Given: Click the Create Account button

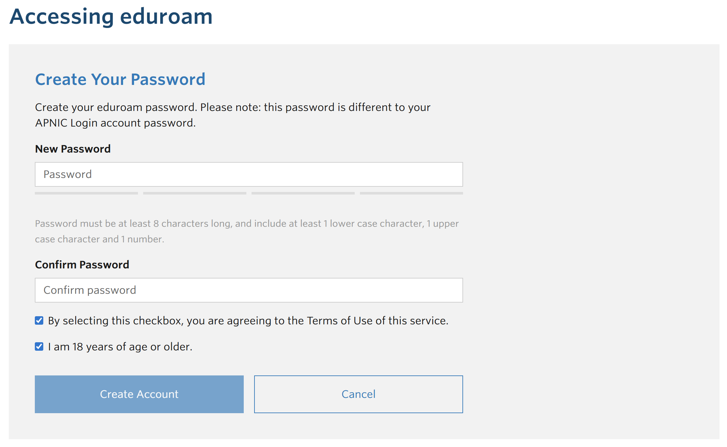Looking at the screenshot, I should (139, 394).
